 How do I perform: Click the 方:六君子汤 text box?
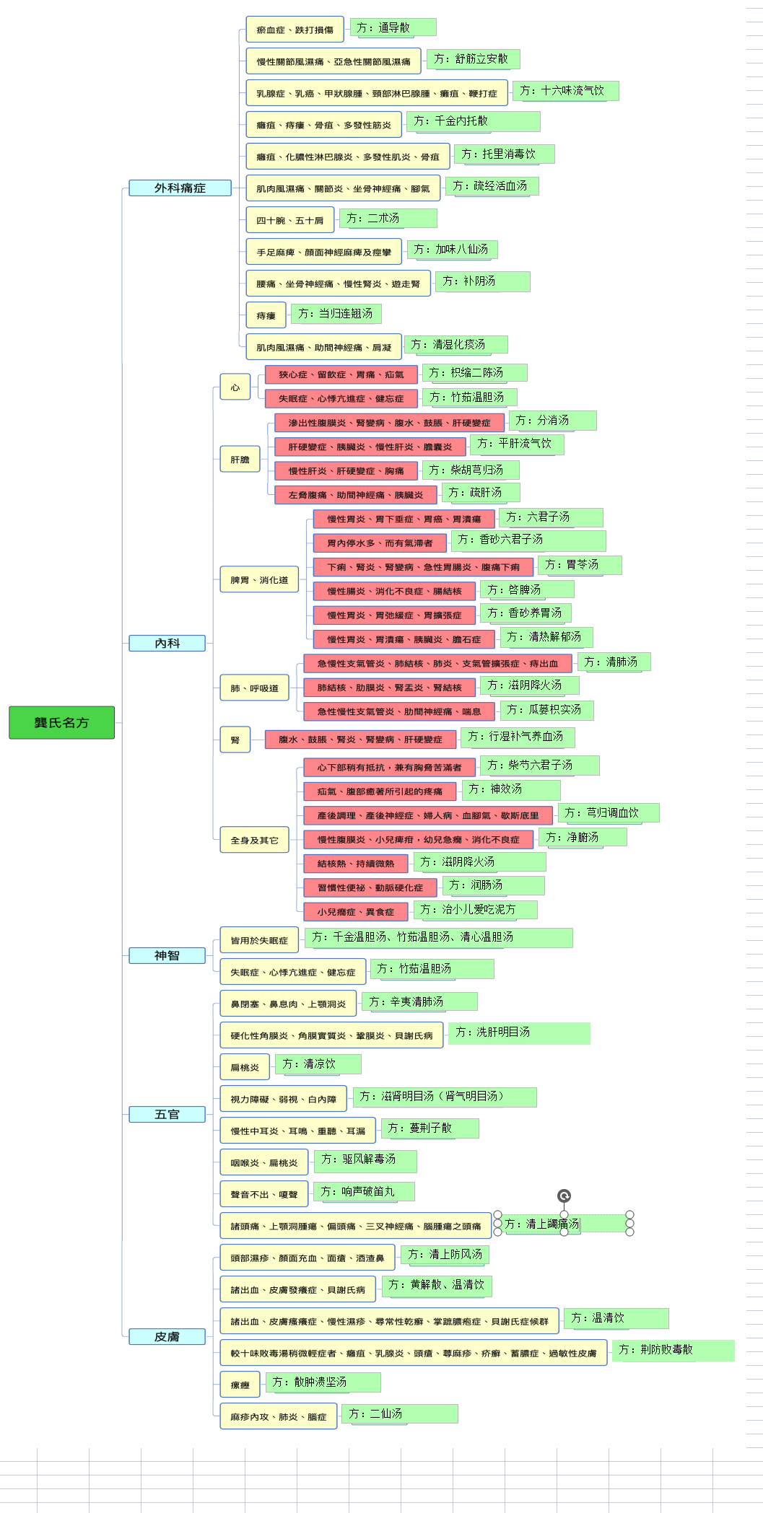tap(551, 517)
